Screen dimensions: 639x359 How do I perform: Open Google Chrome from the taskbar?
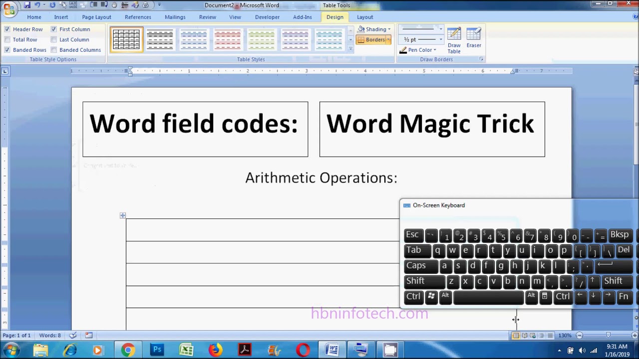(x=128, y=351)
